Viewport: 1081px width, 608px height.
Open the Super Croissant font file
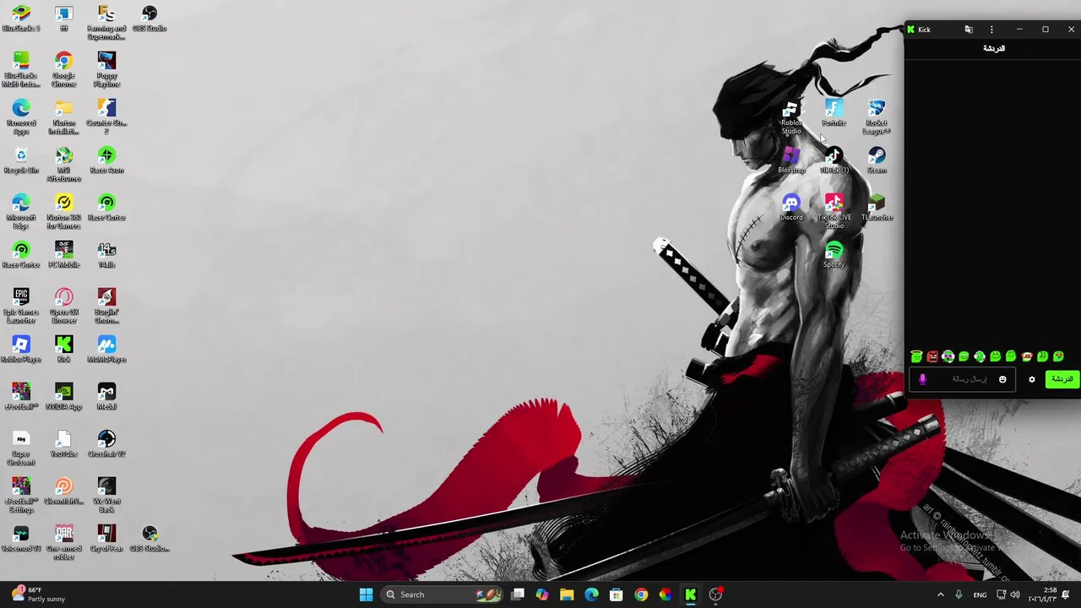coord(21,448)
